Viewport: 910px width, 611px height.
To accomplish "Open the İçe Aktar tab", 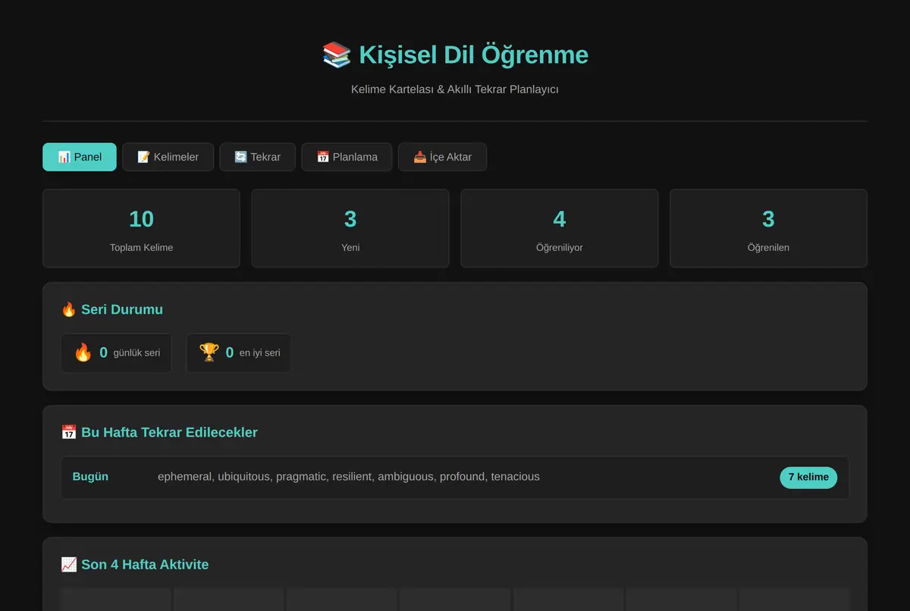I will point(442,157).
